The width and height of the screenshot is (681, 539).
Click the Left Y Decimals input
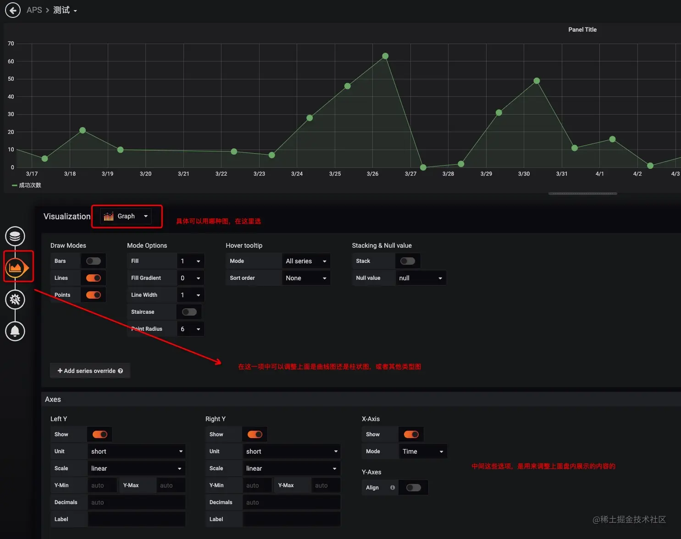137,502
